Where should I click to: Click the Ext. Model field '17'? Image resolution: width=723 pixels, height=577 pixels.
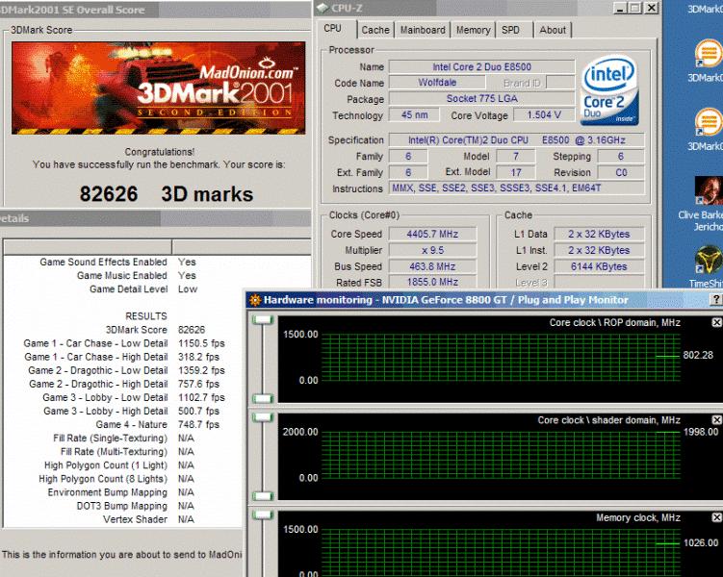point(516,172)
